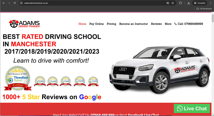Image resolution: width=214 pixels, height=116 pixels.
Task: Click the 07968 498 999 number in red banner
Action: (x=102, y=115)
